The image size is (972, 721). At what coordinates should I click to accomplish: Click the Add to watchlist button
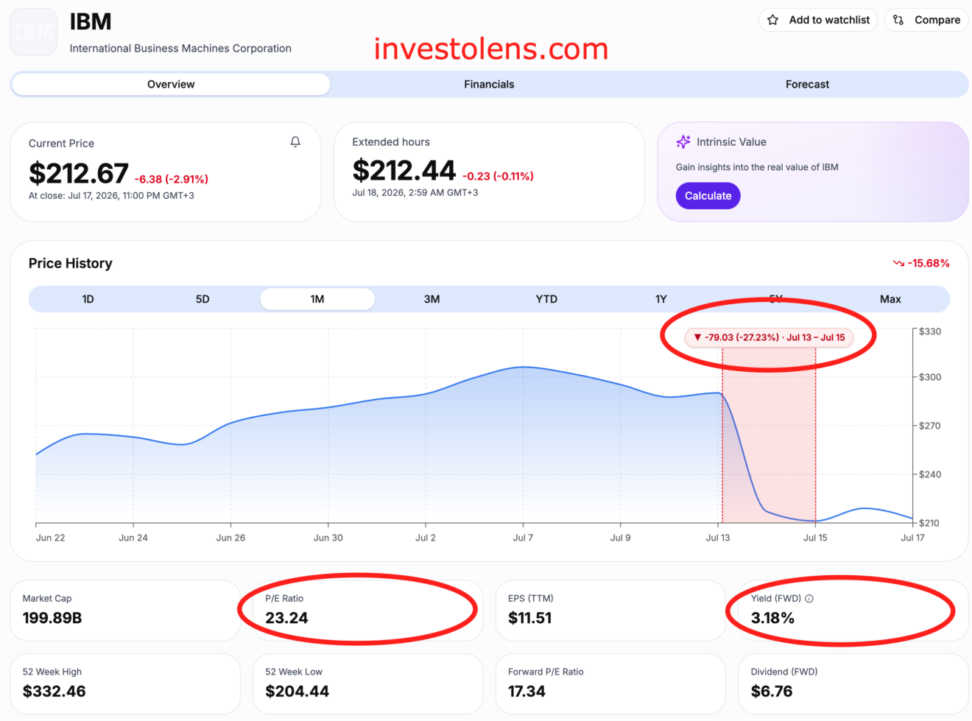tap(818, 20)
